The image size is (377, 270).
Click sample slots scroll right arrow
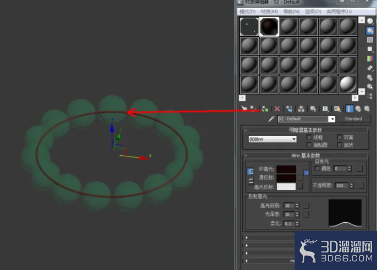(355, 98)
